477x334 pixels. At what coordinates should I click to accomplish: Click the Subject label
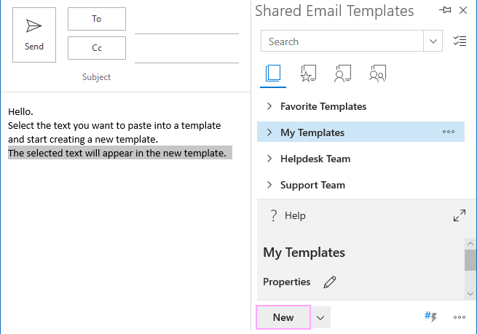96,77
